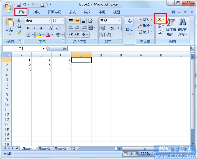Screen dimensions: 197x159
Task: Click the AutoSum sigma icon
Action: click(x=159, y=20)
